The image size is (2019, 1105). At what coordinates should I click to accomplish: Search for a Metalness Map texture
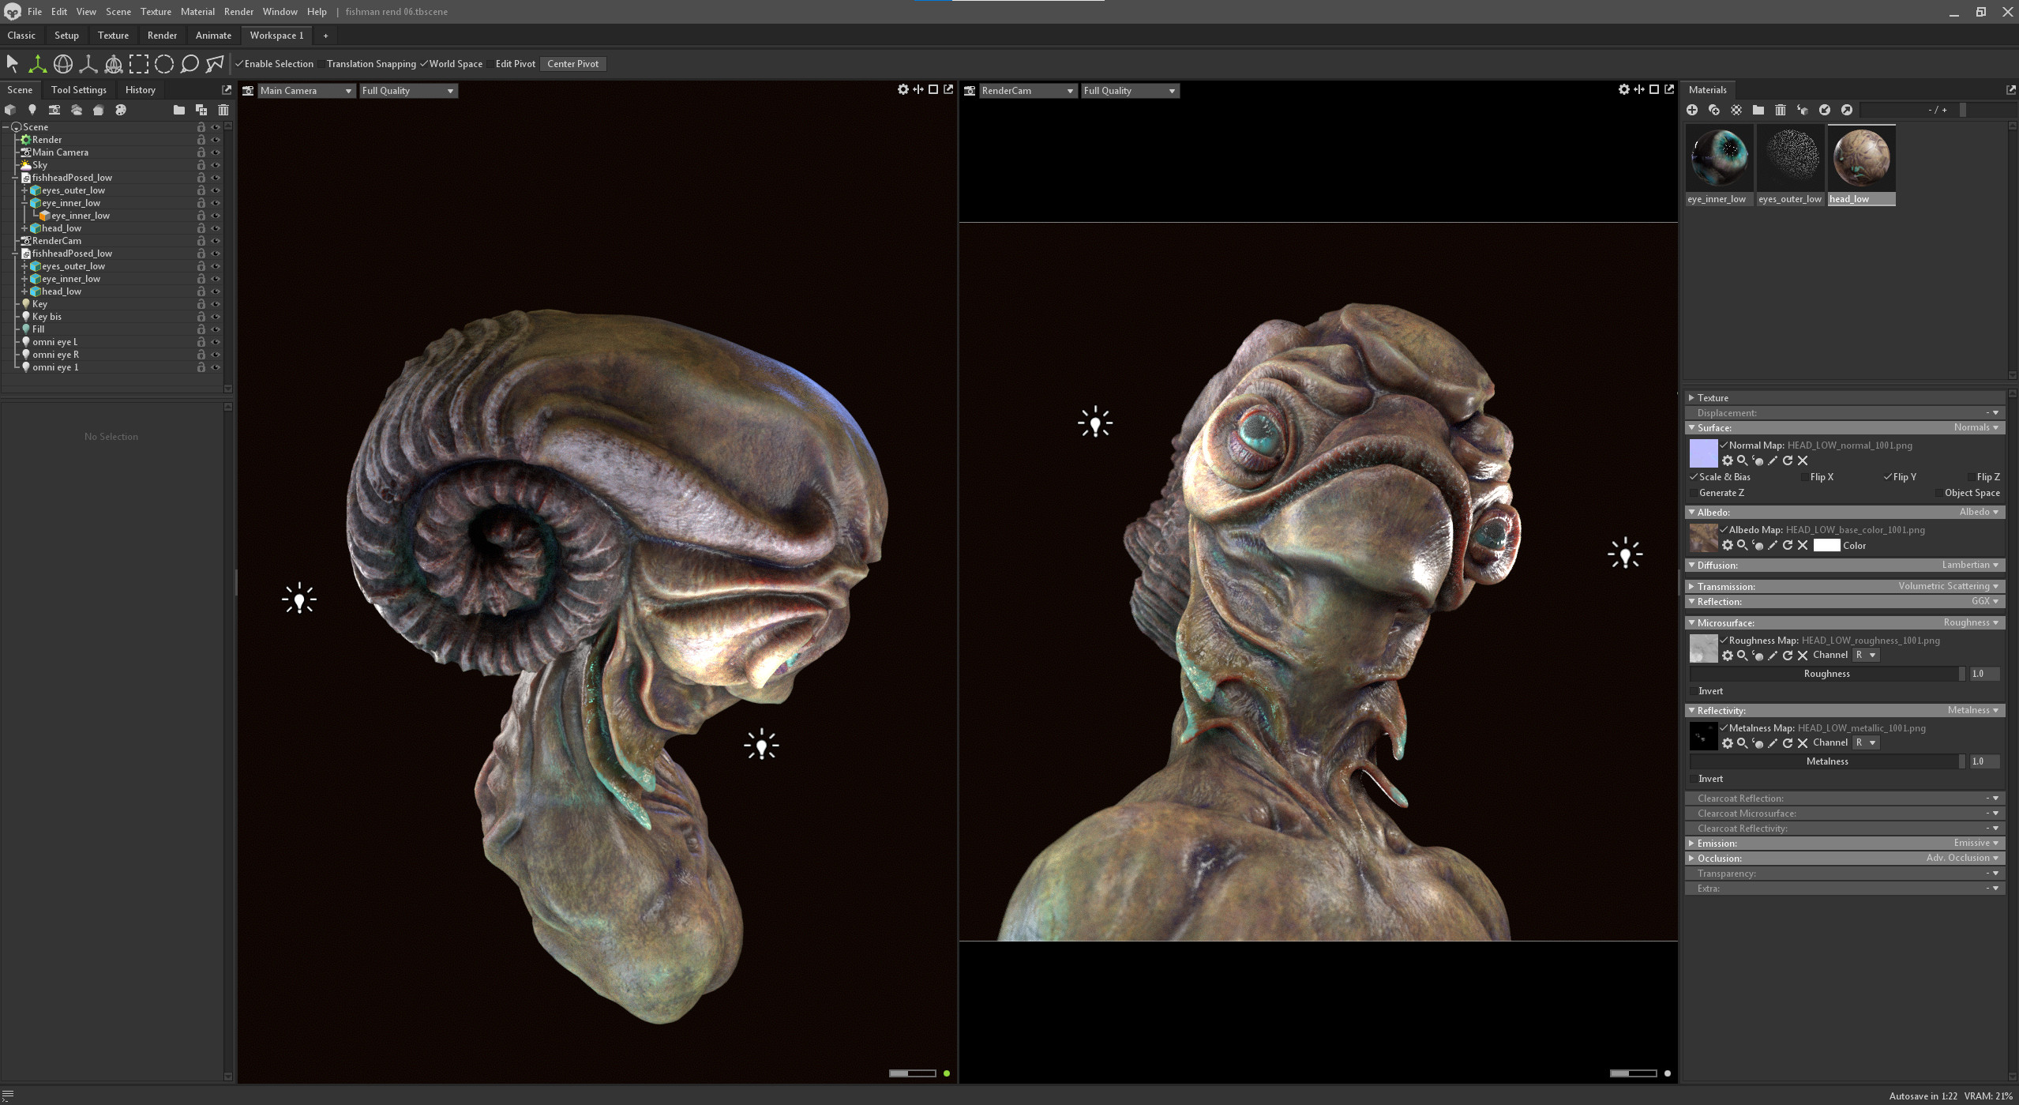click(x=1743, y=743)
